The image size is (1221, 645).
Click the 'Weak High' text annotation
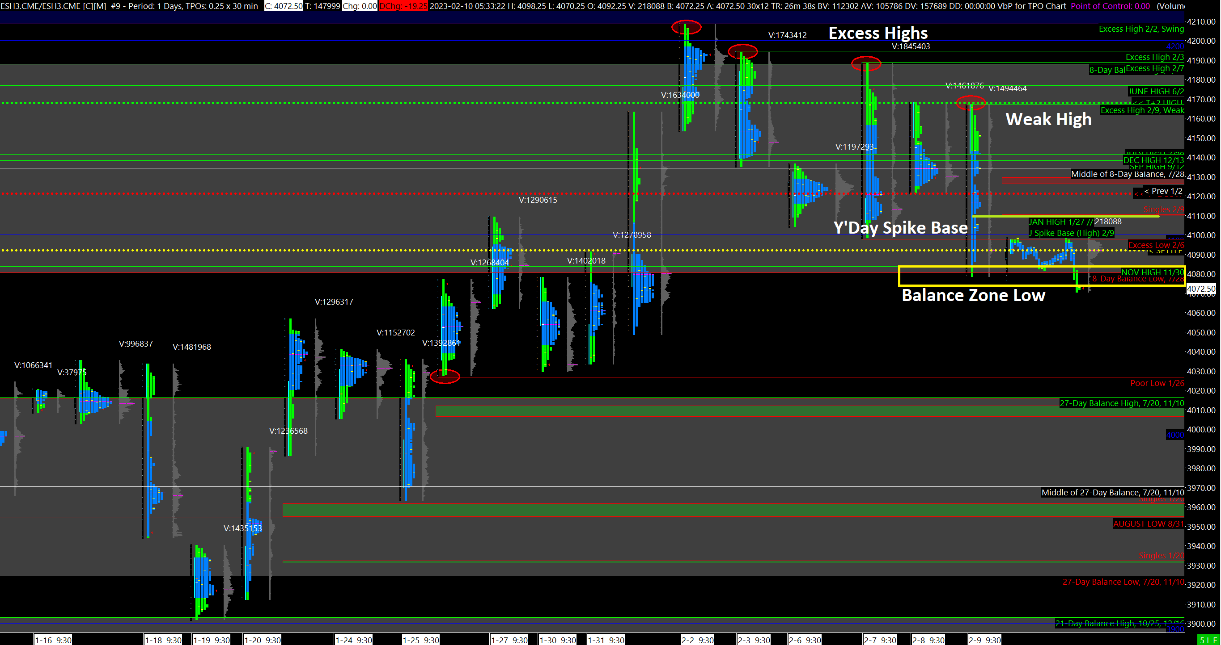1048,119
